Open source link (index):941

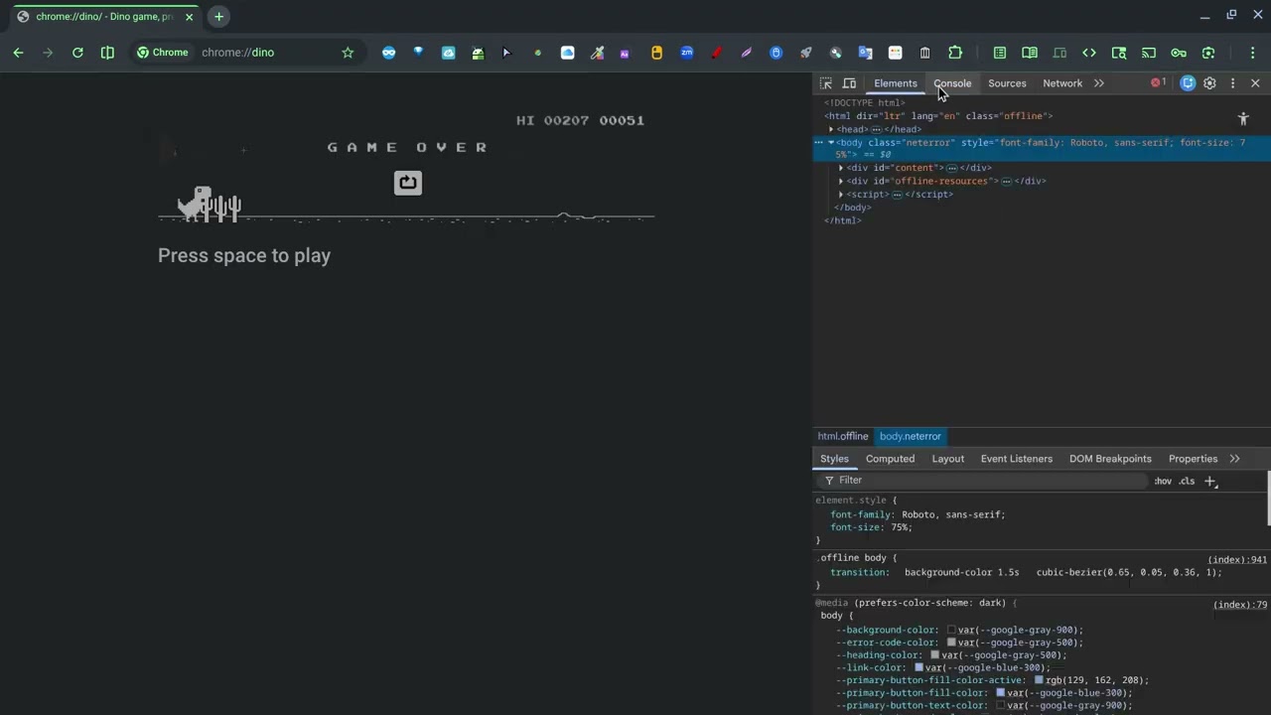point(1237,560)
